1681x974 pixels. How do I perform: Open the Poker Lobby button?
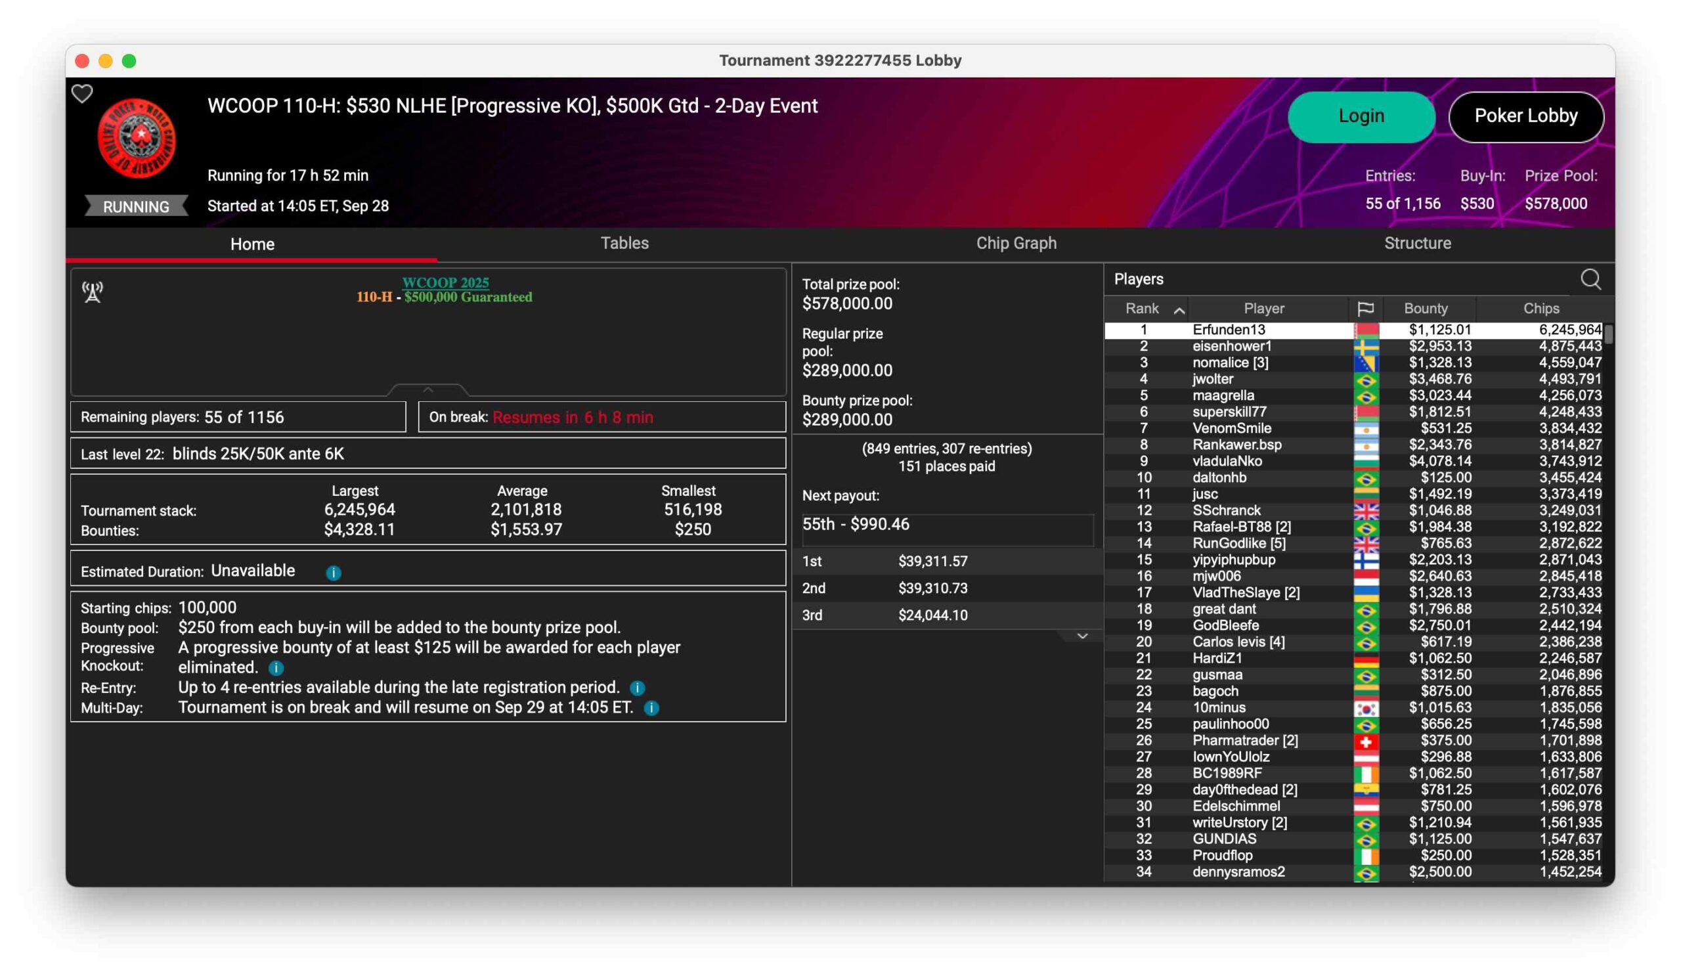(1525, 116)
